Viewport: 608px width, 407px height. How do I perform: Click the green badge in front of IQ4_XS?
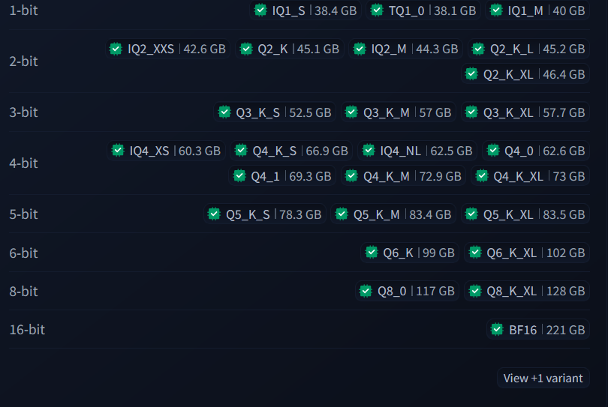(x=118, y=150)
